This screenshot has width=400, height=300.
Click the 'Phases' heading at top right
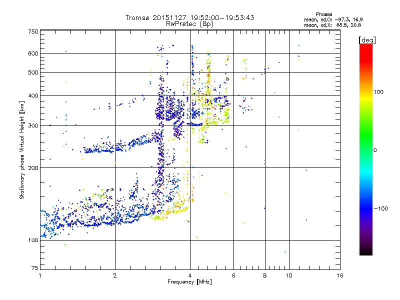[323, 14]
